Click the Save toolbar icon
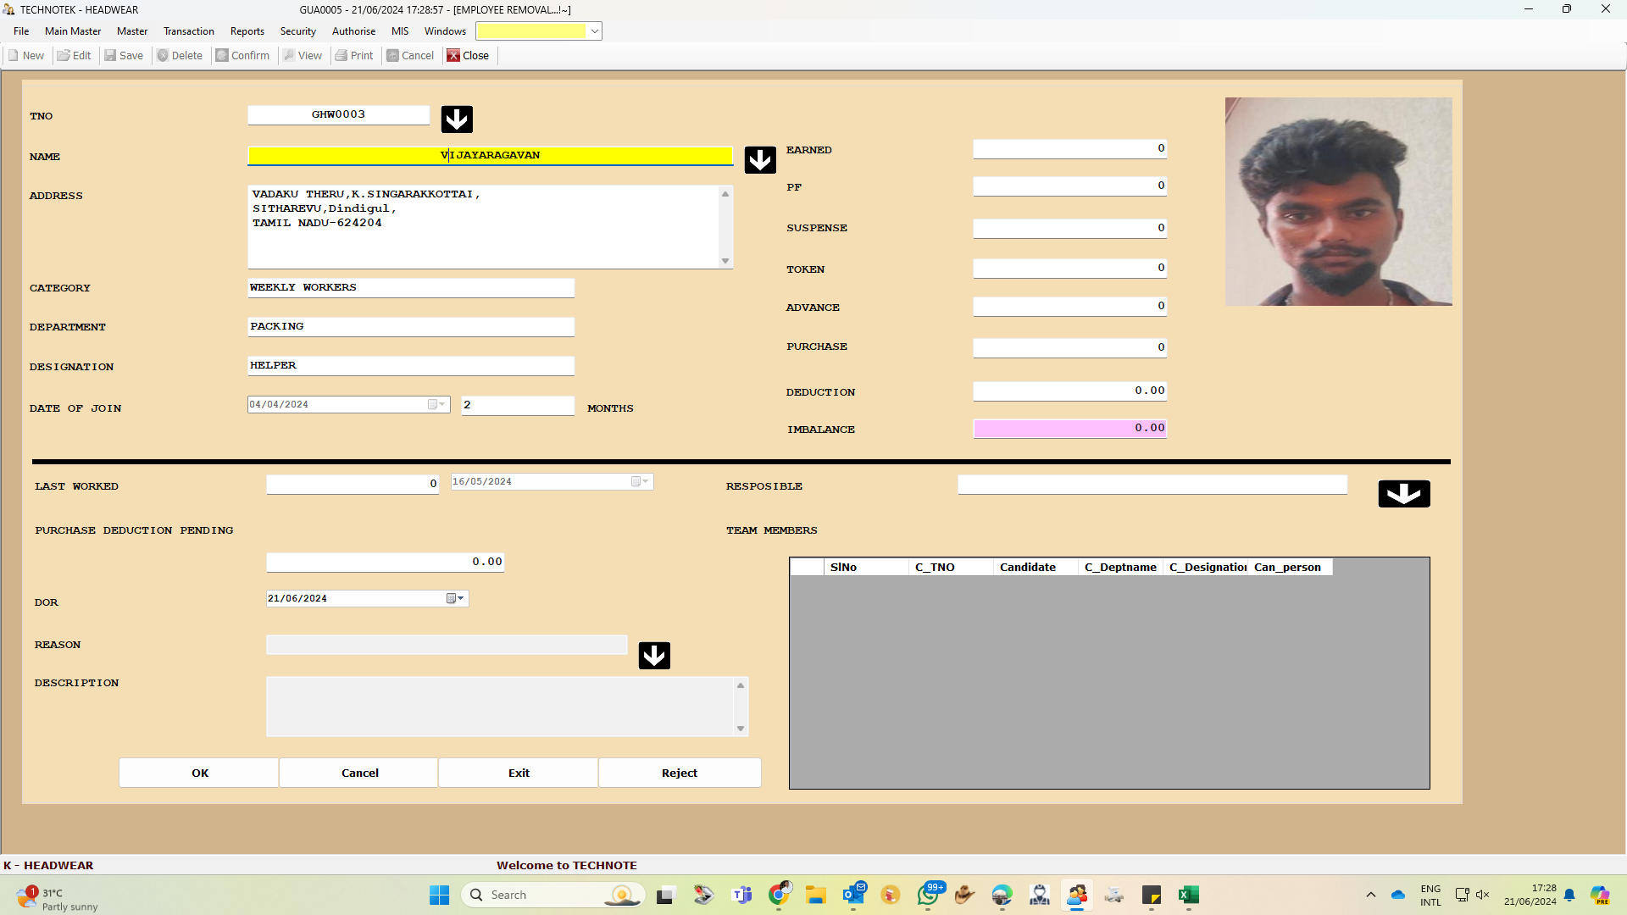This screenshot has width=1627, height=915. (124, 56)
